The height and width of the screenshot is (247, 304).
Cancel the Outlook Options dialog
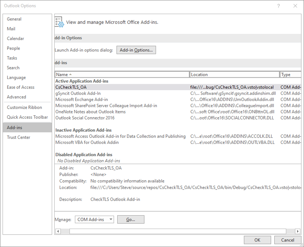287,240
